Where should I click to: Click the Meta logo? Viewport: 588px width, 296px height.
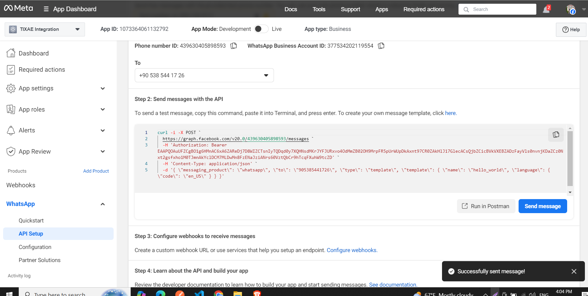18,8
